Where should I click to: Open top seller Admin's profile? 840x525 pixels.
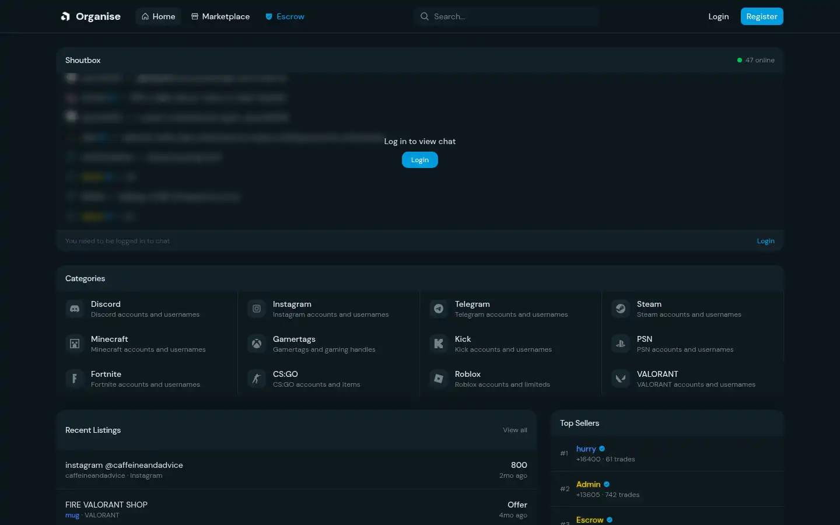tap(588, 484)
